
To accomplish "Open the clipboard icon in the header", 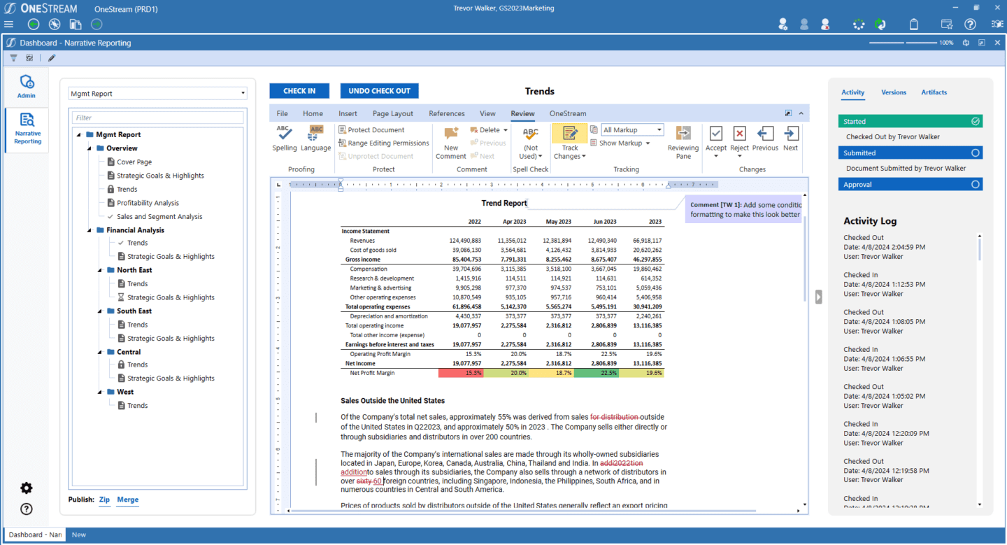I will 914,24.
